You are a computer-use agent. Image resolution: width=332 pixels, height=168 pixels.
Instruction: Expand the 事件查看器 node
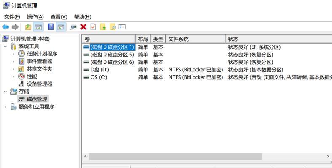pyautogui.click(x=13, y=62)
